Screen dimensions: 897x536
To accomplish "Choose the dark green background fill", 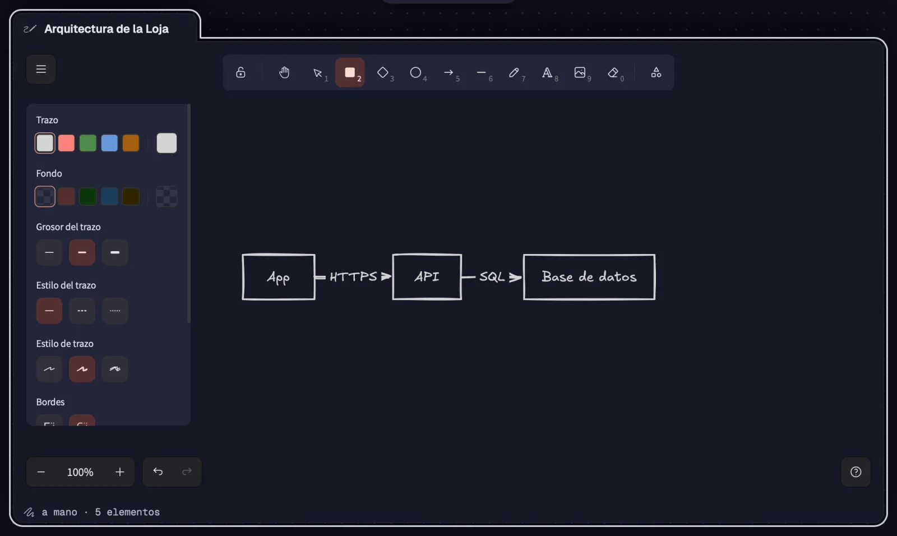I will coord(88,197).
